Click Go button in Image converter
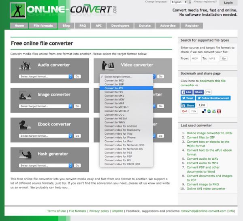The height and width of the screenshot is (221, 243). click(77, 106)
